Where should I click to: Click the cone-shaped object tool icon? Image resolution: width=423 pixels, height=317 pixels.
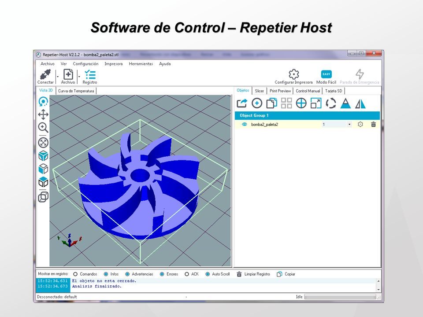click(x=345, y=103)
